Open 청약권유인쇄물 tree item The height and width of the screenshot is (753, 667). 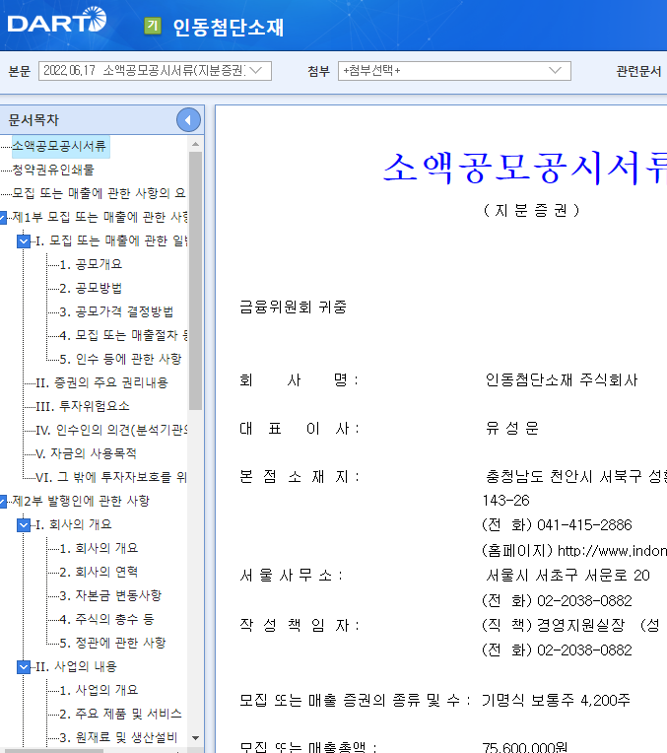(x=53, y=170)
